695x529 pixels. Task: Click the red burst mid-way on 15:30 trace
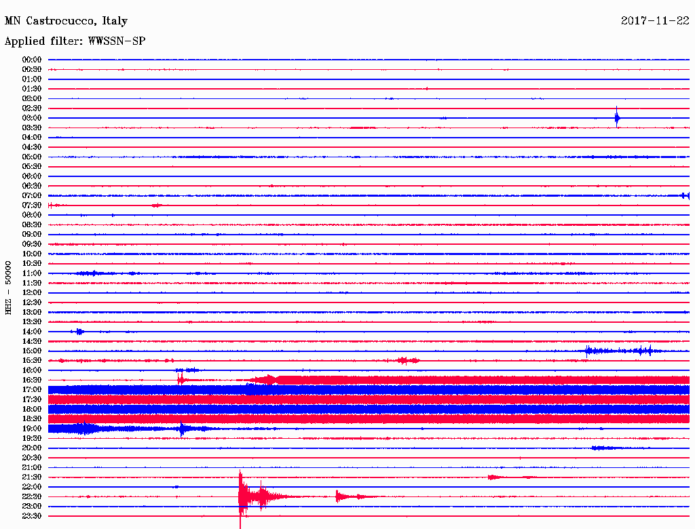pos(408,361)
